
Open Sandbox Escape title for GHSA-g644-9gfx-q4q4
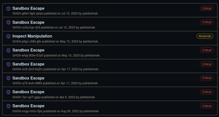coord(28,8)
